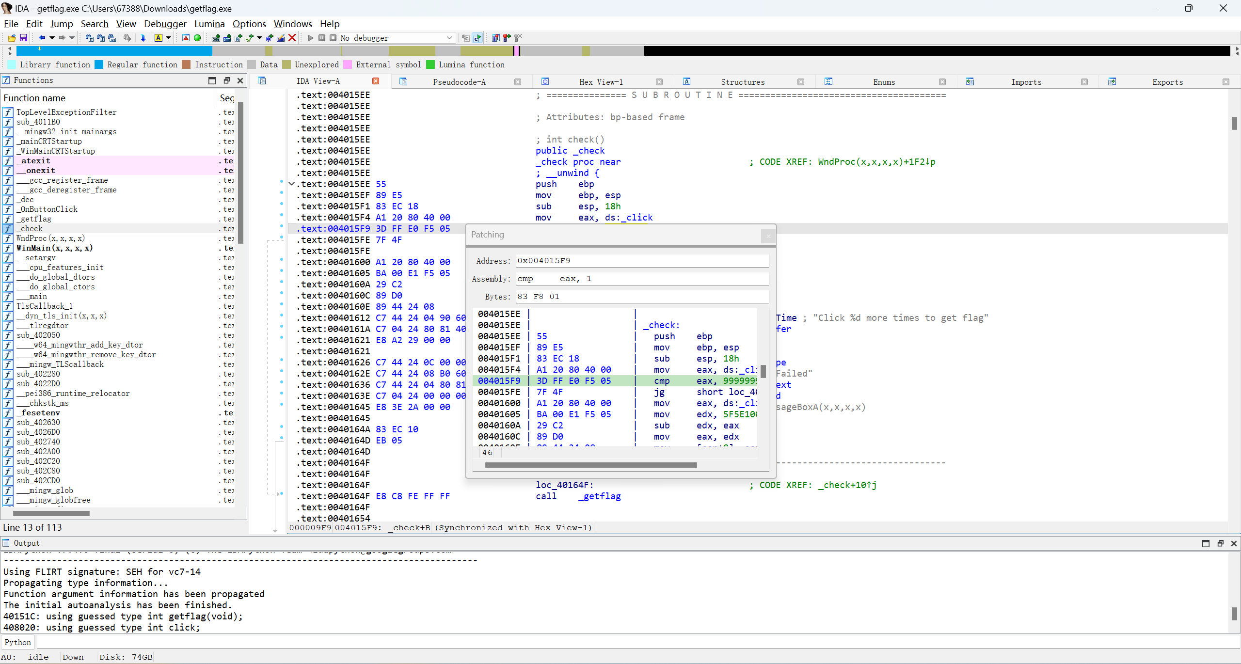Click the Save database icon

(x=23, y=38)
